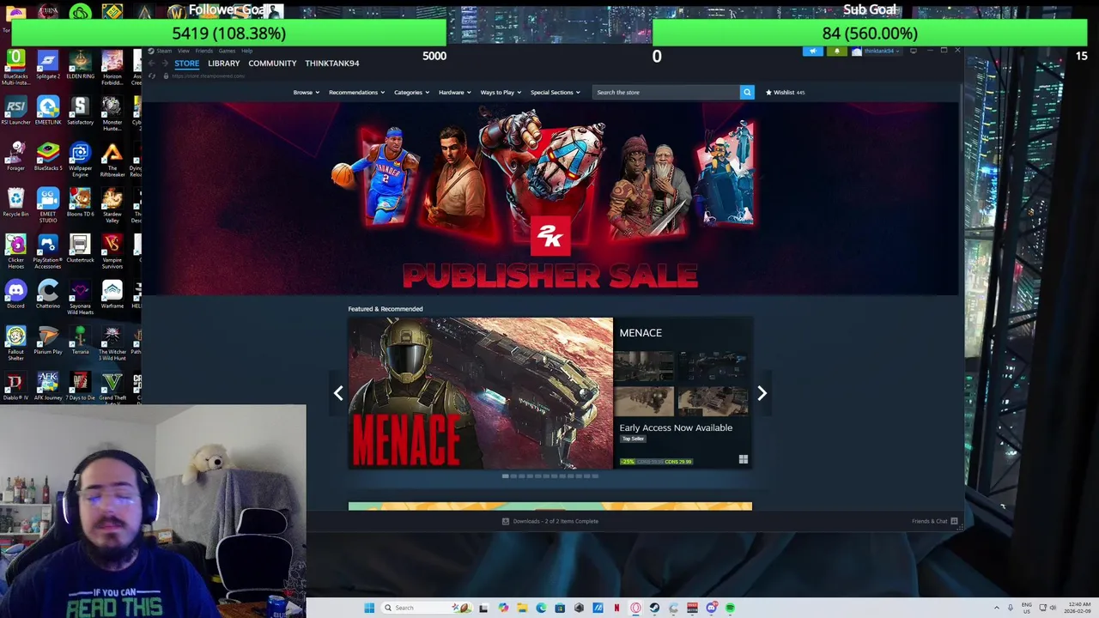Click the store search magnifier button

747,92
